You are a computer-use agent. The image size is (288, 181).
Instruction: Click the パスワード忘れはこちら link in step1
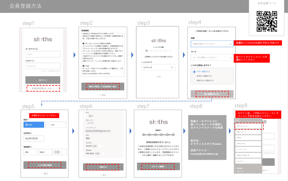pyautogui.click(x=50, y=71)
